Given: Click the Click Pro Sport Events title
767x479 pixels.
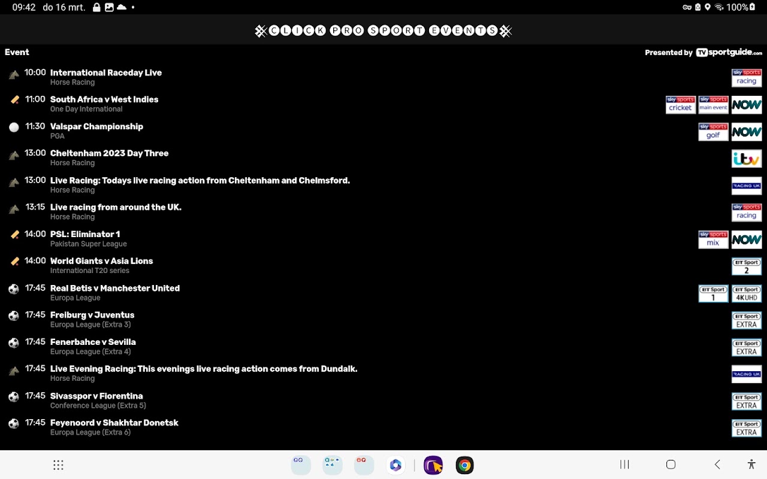Looking at the screenshot, I should coord(383,31).
